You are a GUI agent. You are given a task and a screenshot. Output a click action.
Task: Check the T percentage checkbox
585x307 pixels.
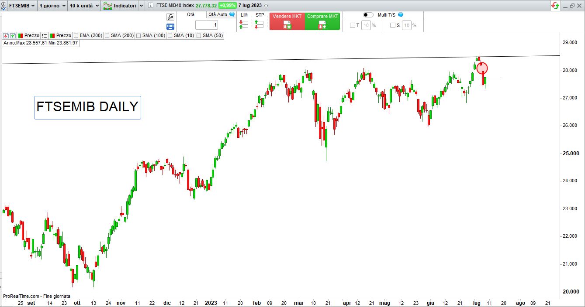coord(353,25)
